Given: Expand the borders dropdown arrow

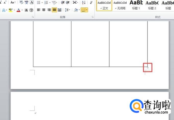Looking at the screenshot, I should (87, 10).
